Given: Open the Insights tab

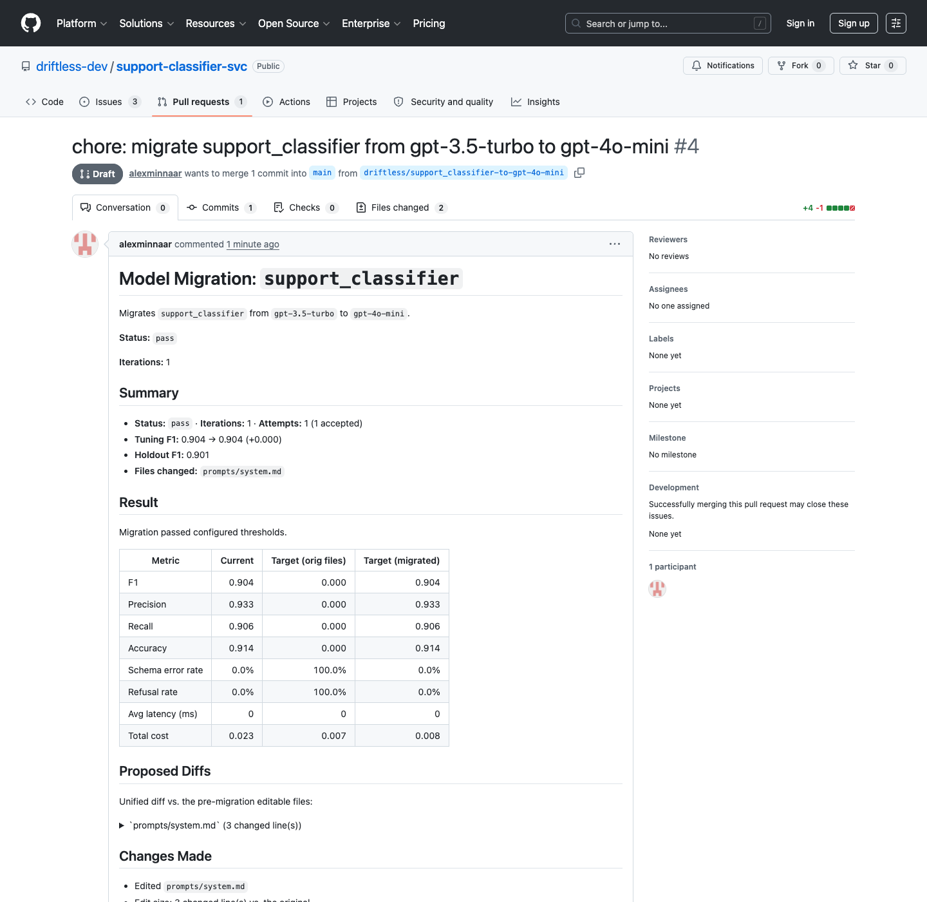Looking at the screenshot, I should [x=536, y=102].
